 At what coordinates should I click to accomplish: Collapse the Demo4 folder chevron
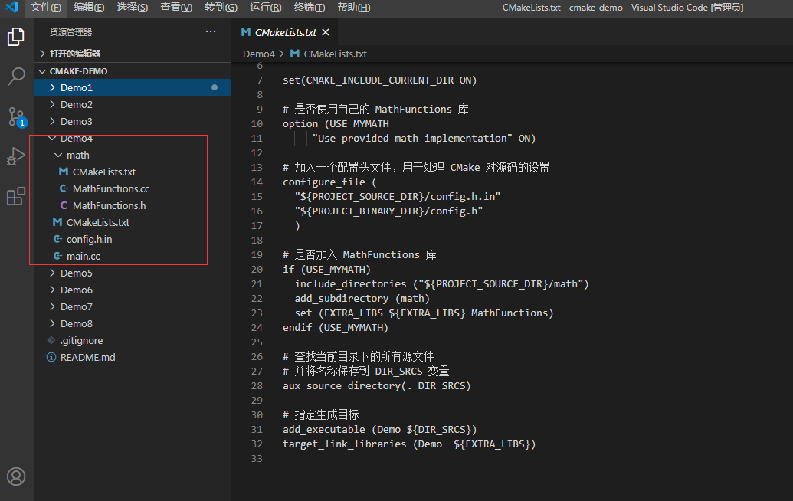[x=52, y=138]
